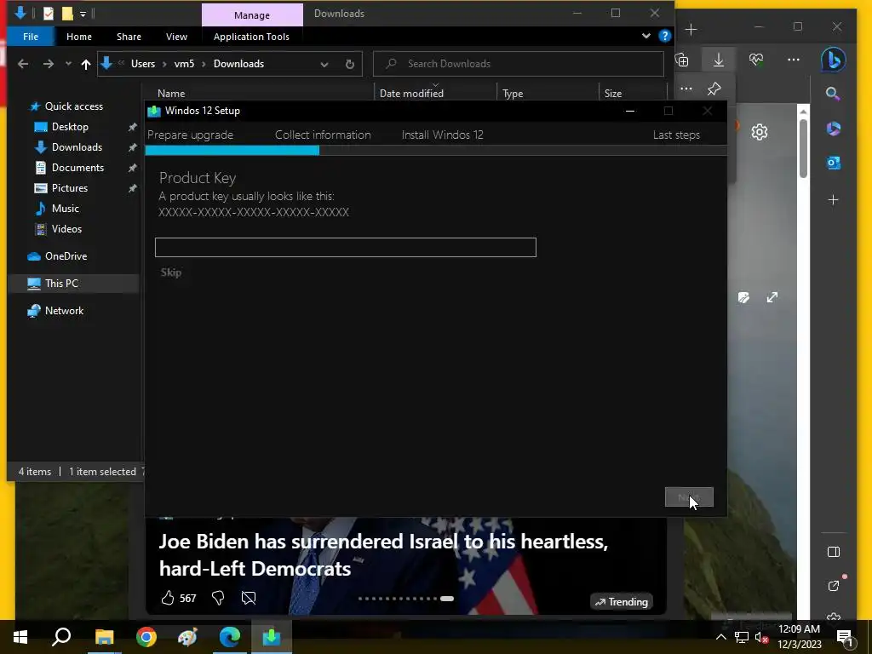Open Desktop in the navigation pane
This screenshot has width=872, height=654.
[x=70, y=127]
